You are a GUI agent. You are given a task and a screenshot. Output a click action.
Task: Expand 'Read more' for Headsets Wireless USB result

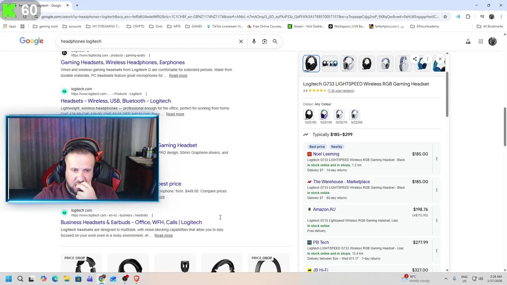click(175, 114)
